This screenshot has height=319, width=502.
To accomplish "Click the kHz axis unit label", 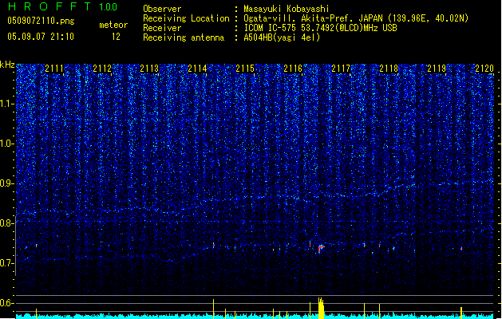I will 8,65.
